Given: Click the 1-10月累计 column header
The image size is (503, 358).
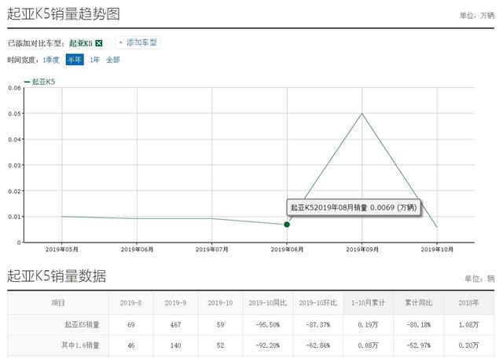Looking at the screenshot, I should tap(368, 303).
